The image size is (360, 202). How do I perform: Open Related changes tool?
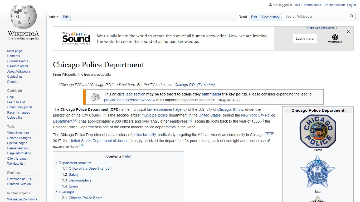19,138
